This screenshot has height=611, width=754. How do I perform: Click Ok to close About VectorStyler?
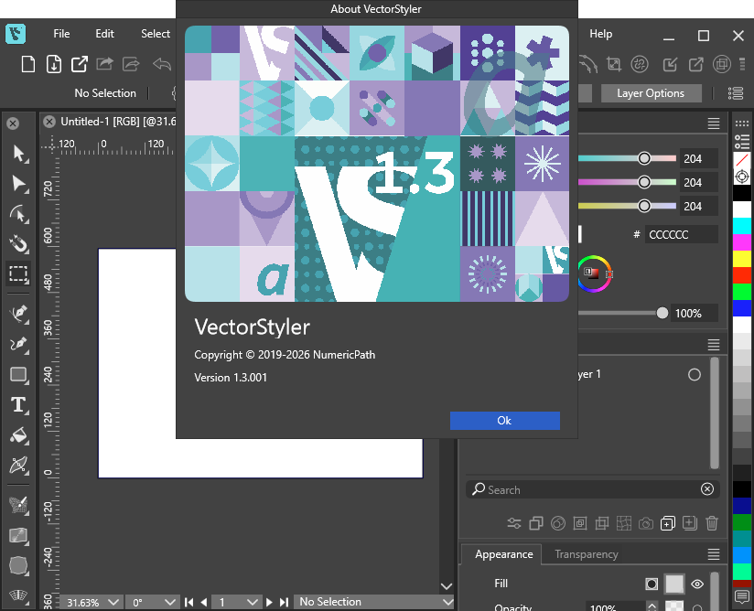point(504,420)
